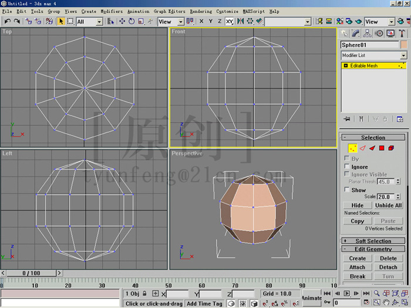Click the Zoom magnifier viewport control

[x=377, y=293]
